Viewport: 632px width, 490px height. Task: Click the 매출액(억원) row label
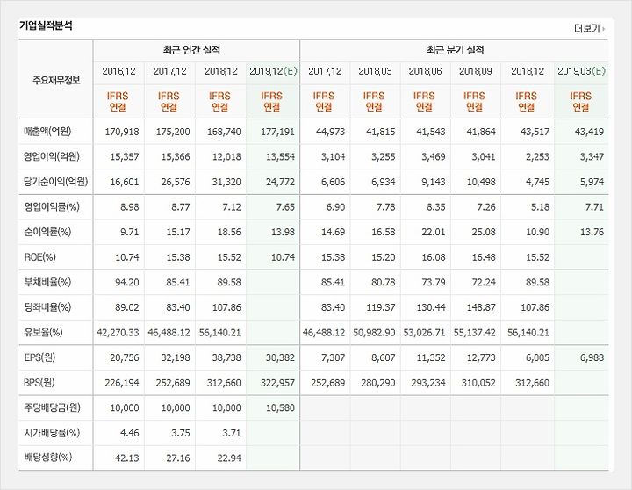click(47, 132)
